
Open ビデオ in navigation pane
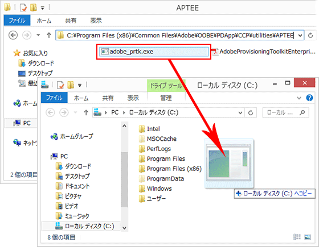(67, 206)
